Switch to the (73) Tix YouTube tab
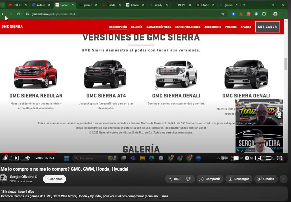 coord(17,5)
